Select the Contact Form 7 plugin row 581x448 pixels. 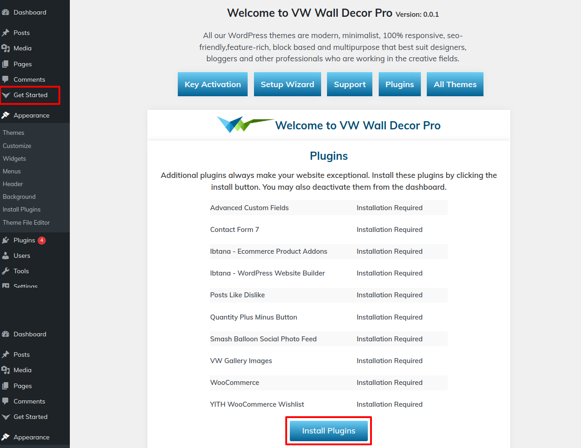click(329, 230)
